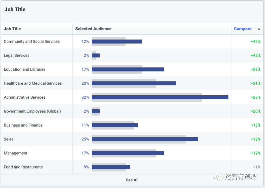Viewport: 265px width, 188px height.
Task: Click See All at table bottom
Action: 132,180
